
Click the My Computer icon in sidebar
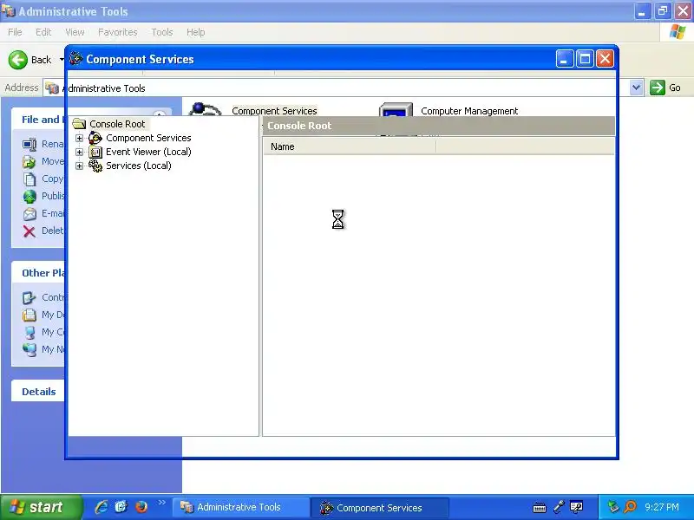click(x=29, y=332)
